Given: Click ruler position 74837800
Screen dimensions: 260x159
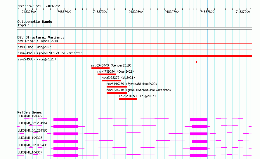Looking at the screenshot, I should point(207,12).
